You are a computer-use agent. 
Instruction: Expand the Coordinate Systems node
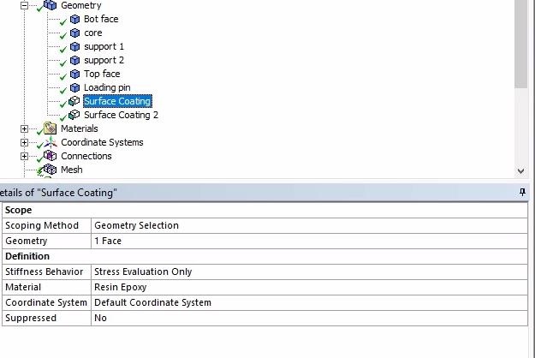[24, 142]
